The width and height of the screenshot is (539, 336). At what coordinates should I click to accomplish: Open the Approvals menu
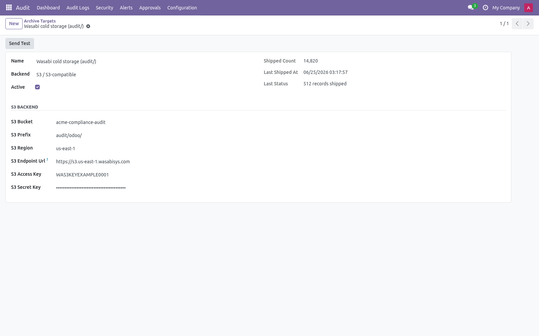point(150,7)
